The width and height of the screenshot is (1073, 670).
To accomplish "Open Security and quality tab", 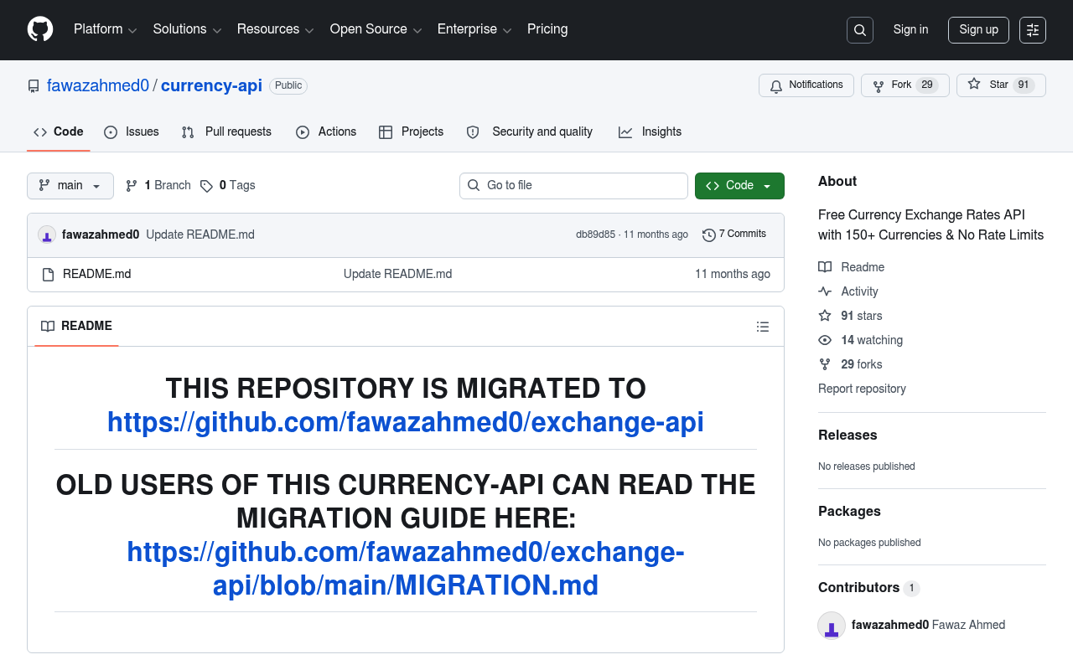I will [x=530, y=132].
